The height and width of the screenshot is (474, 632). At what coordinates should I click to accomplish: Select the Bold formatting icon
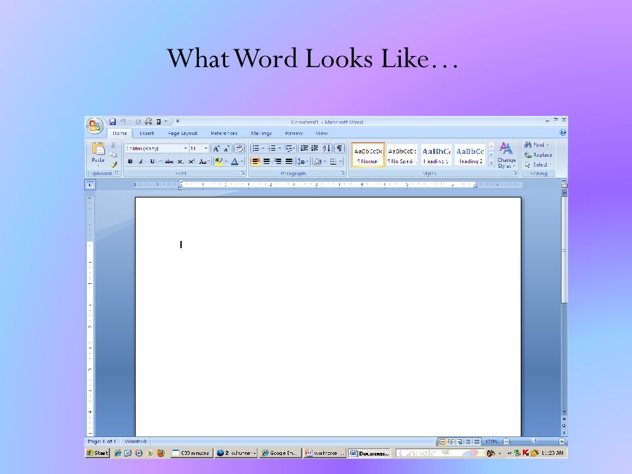(x=129, y=160)
